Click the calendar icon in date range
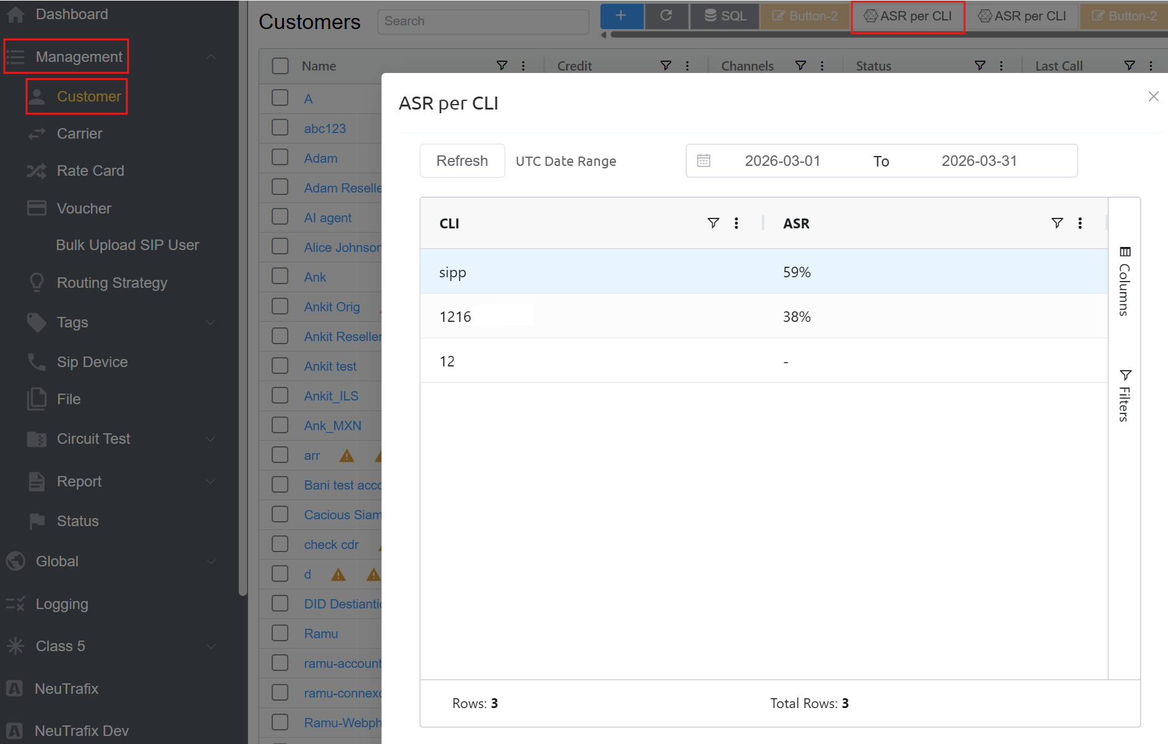Viewport: 1168px width, 744px height. click(703, 161)
